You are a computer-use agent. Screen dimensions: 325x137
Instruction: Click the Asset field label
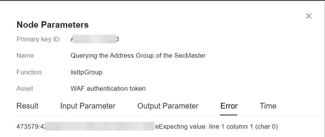pyautogui.click(x=25, y=88)
